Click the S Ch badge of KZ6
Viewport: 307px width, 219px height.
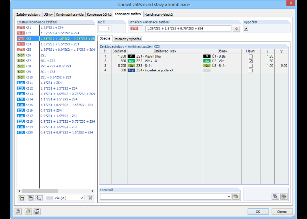click(21, 55)
